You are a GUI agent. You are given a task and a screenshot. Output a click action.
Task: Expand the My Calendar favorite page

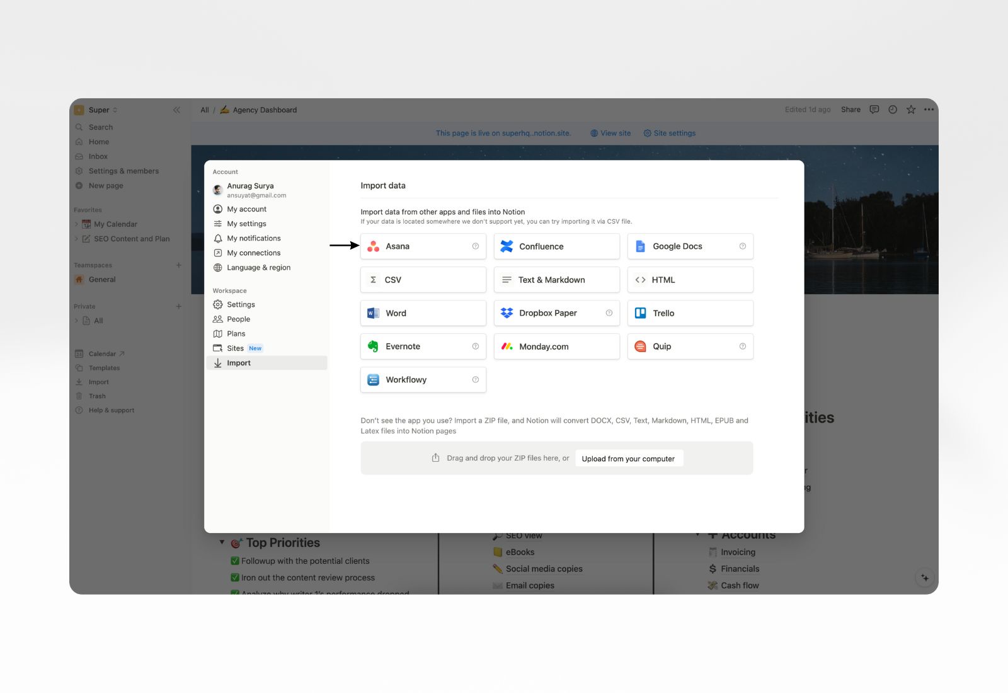coord(77,224)
